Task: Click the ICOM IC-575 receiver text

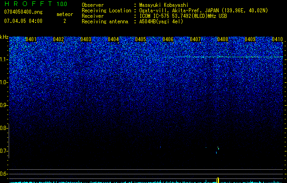Action: click(x=183, y=16)
